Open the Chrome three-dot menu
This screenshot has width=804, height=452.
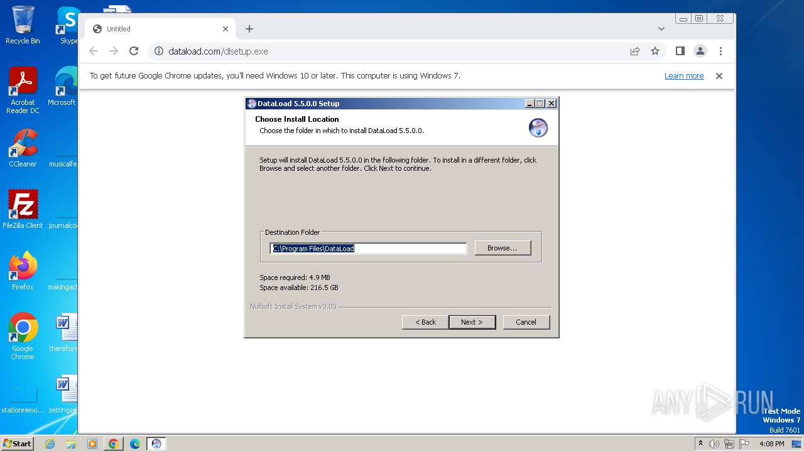point(720,51)
